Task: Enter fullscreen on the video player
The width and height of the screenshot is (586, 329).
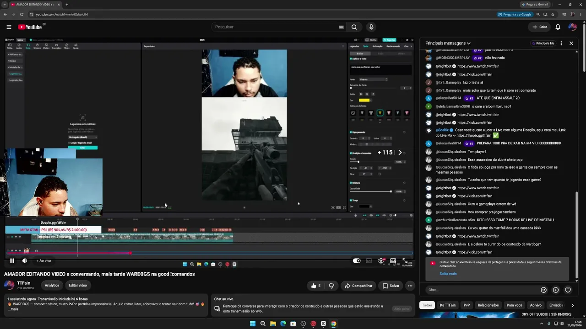Action: (x=405, y=261)
